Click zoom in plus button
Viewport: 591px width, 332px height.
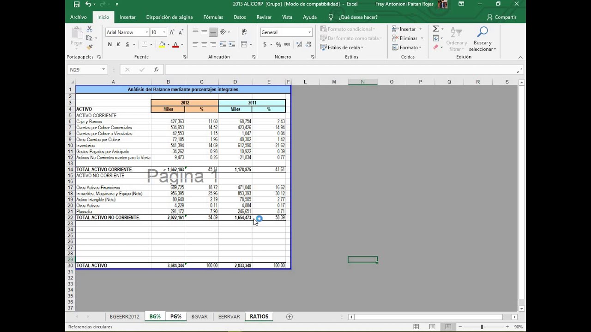click(507, 327)
